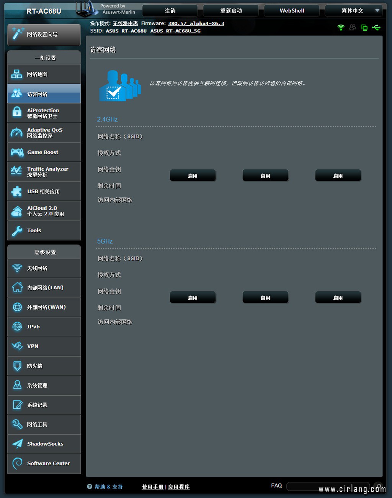Click the 重新启动 reboot tab
The width and height of the screenshot is (392, 498).
[x=231, y=11]
